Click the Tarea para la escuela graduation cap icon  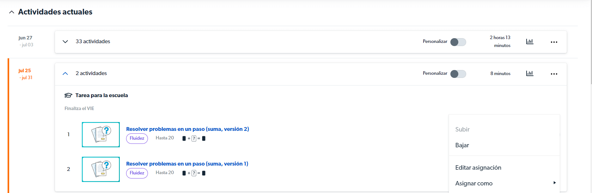point(68,95)
